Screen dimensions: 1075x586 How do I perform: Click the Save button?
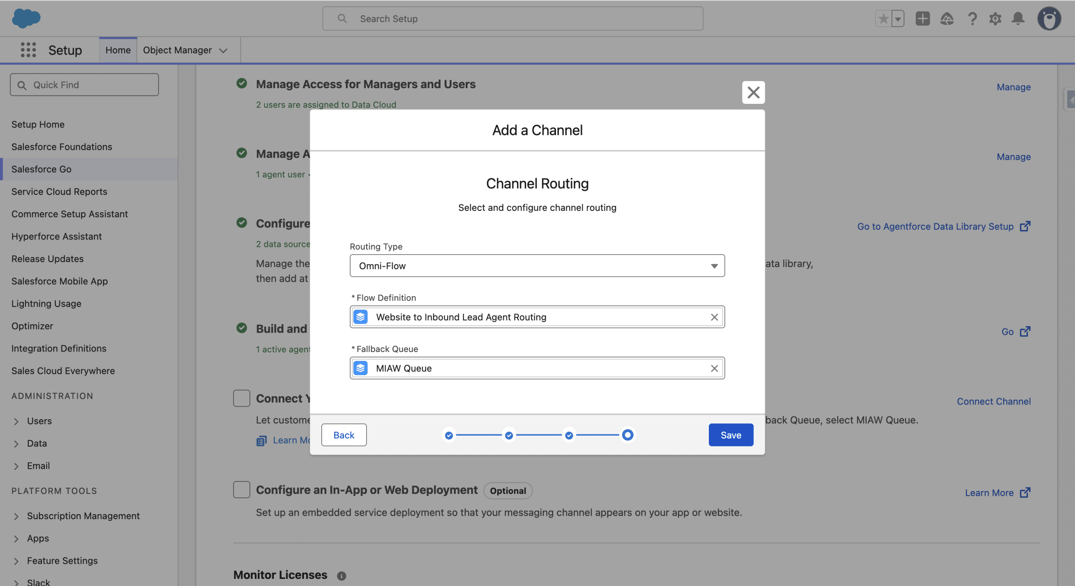pos(731,435)
